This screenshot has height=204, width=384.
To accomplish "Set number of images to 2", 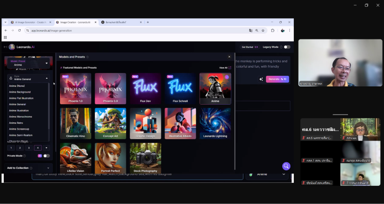I will 20,148.
